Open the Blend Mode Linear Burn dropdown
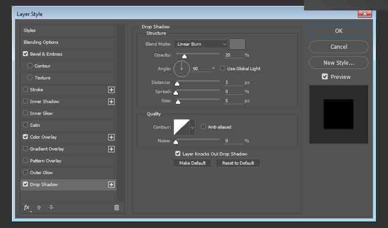The height and width of the screenshot is (228, 388). pyautogui.click(x=200, y=44)
